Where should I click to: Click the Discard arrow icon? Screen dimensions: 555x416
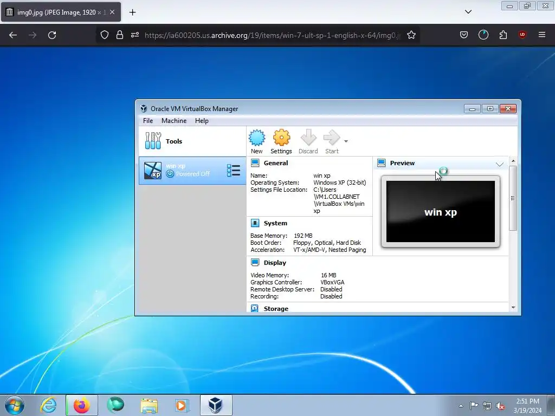(x=308, y=138)
